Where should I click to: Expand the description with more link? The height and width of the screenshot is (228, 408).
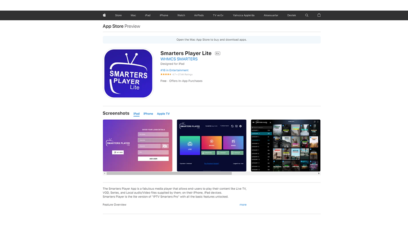point(243,205)
